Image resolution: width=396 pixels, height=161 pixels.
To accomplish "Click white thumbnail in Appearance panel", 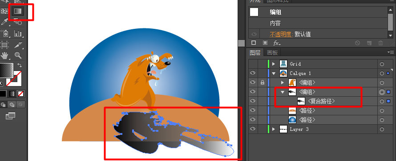I will 254,12.
